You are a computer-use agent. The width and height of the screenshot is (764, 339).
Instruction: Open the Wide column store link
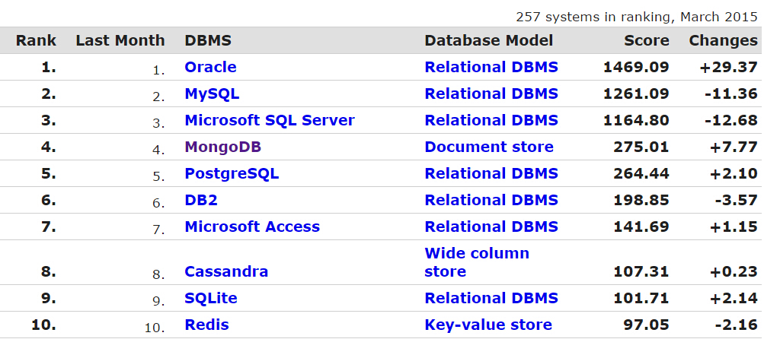coord(477,262)
